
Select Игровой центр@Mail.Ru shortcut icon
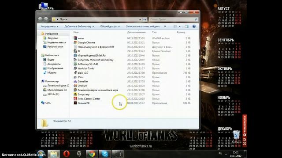coord(75,55)
